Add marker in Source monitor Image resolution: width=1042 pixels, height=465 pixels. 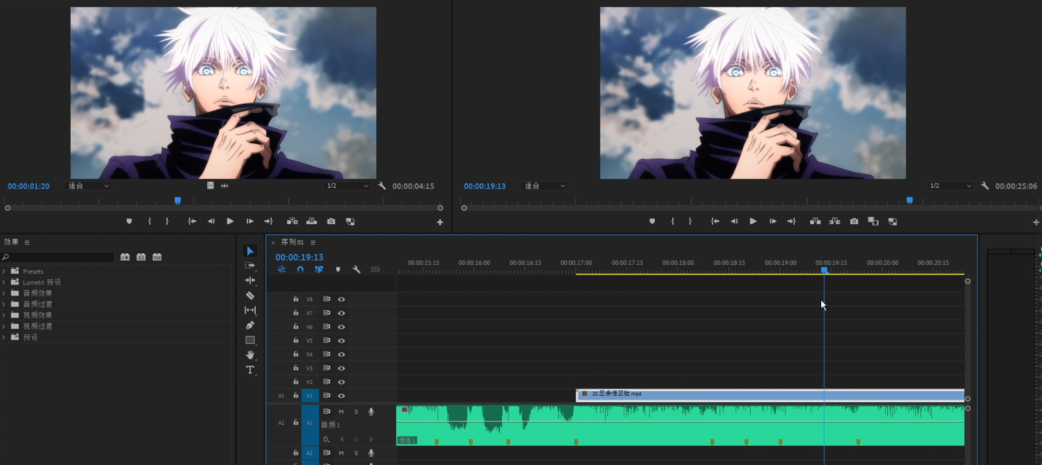pyautogui.click(x=129, y=221)
